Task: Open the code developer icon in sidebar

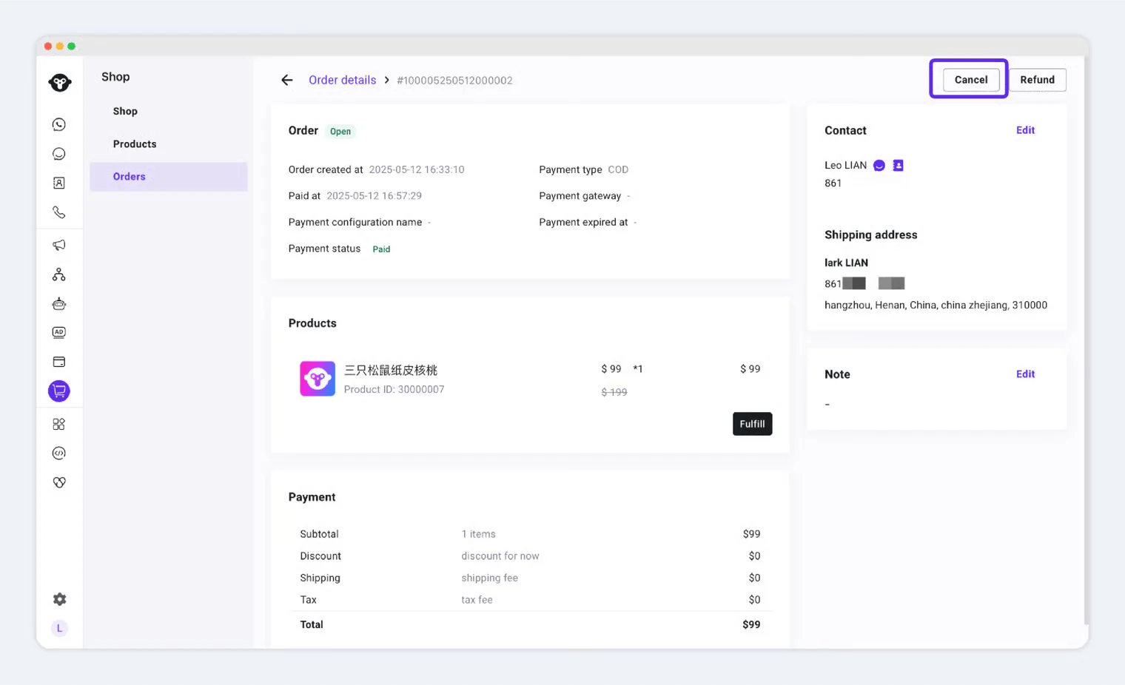Action: 59,453
